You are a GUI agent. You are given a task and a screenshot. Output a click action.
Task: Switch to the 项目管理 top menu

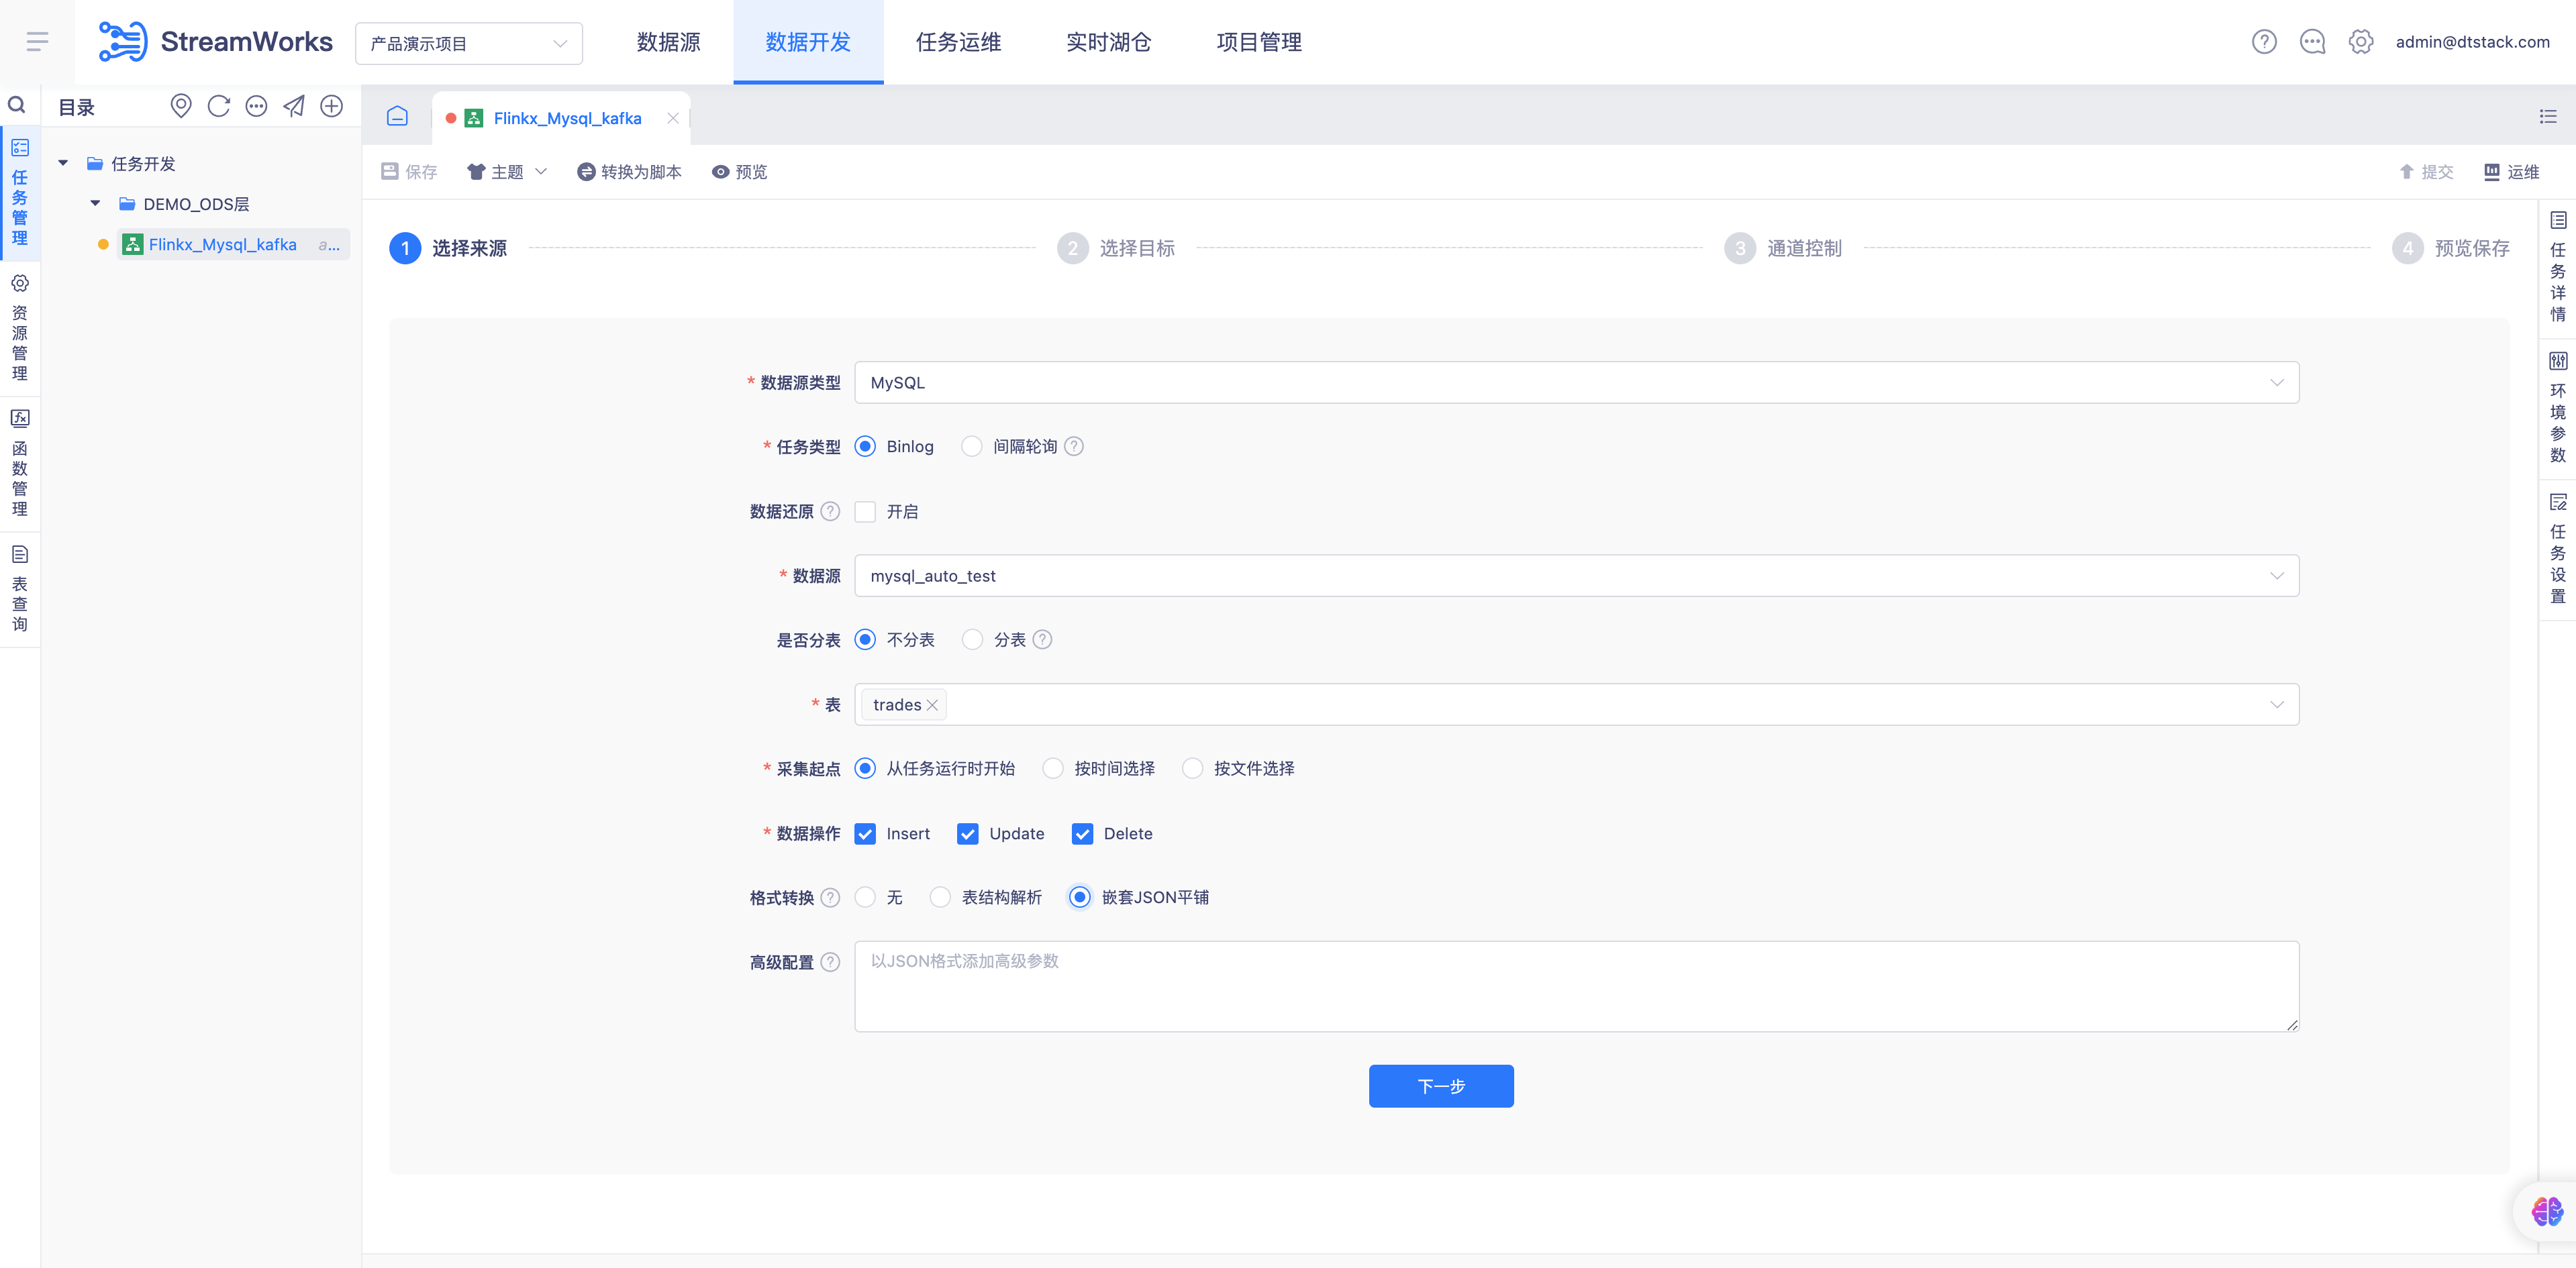coord(1259,42)
